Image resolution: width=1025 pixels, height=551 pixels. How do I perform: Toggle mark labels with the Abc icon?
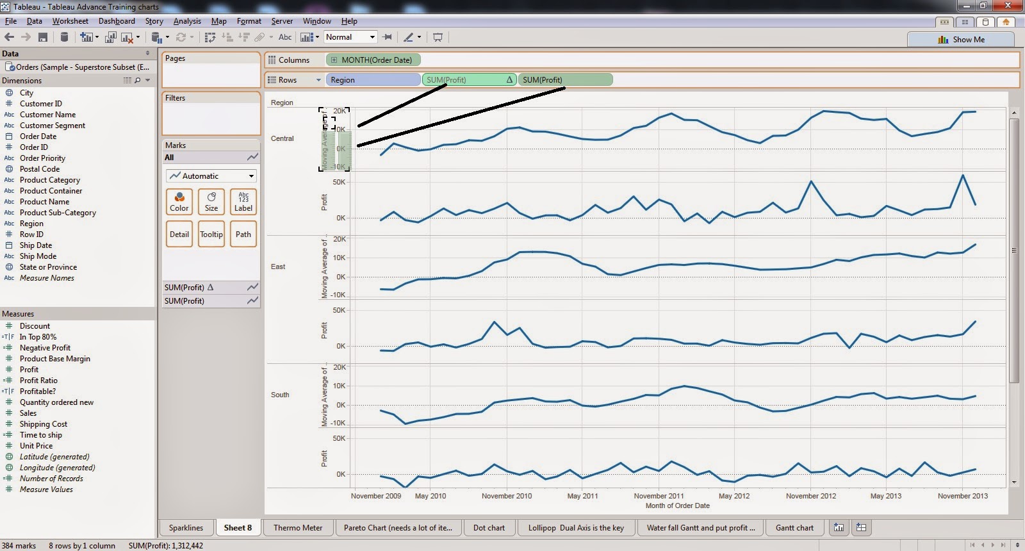coord(285,37)
